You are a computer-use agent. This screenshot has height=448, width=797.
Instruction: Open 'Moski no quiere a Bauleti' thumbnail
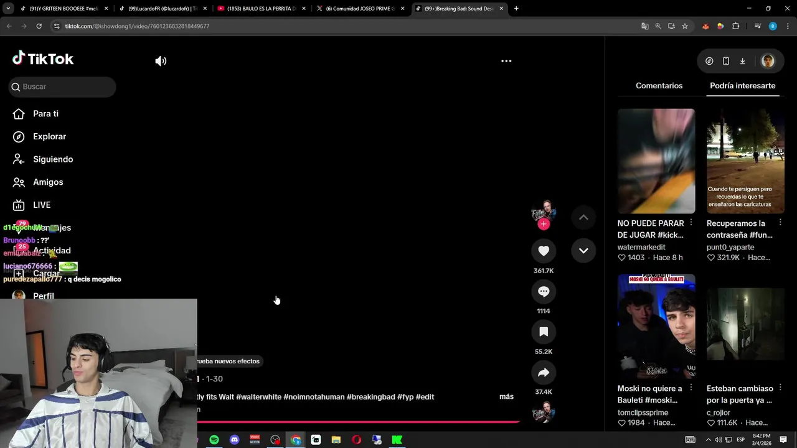(x=656, y=326)
